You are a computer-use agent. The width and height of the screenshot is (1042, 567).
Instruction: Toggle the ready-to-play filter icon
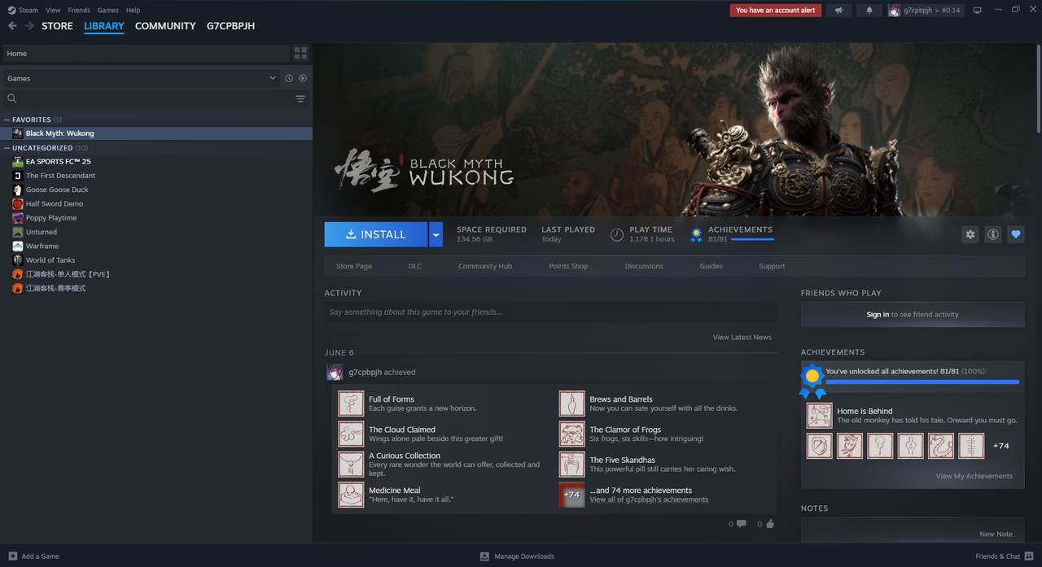(x=303, y=78)
